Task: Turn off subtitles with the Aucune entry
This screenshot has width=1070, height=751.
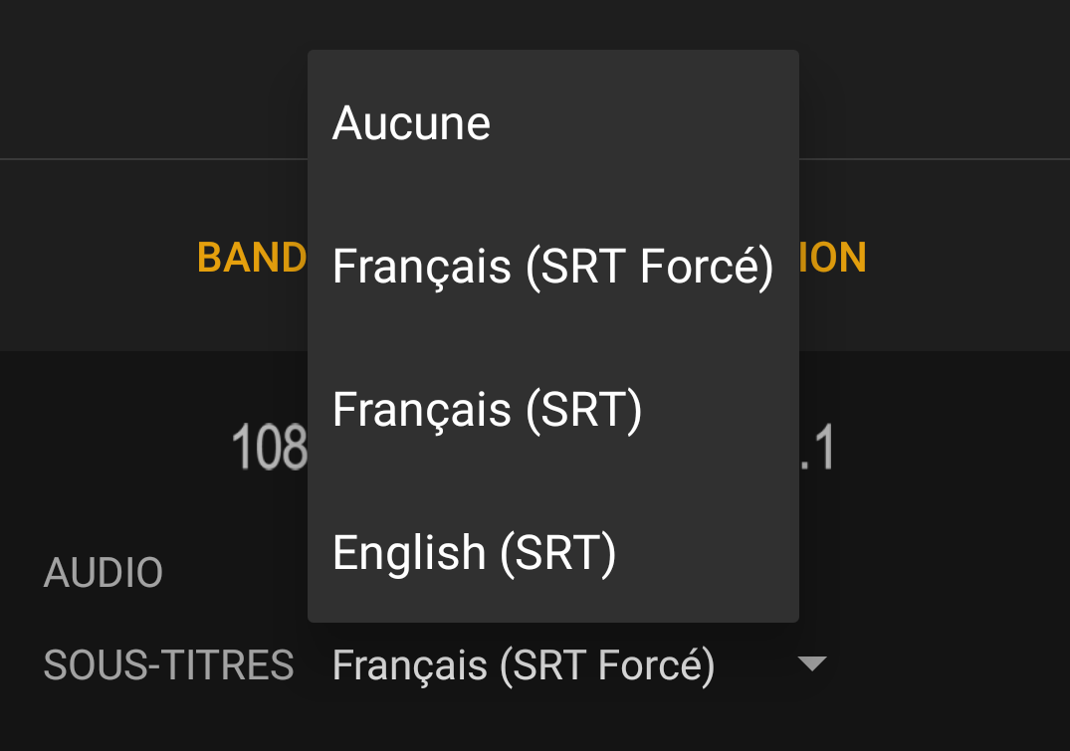Action: tap(411, 123)
